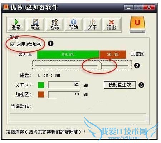This screenshot has width=161, height=143.
Task: Click the 登录 login toolbar button
Action: coord(16,25)
